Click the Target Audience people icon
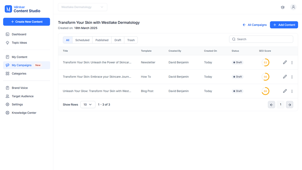Screen dimensions: 302x170 (7, 96)
